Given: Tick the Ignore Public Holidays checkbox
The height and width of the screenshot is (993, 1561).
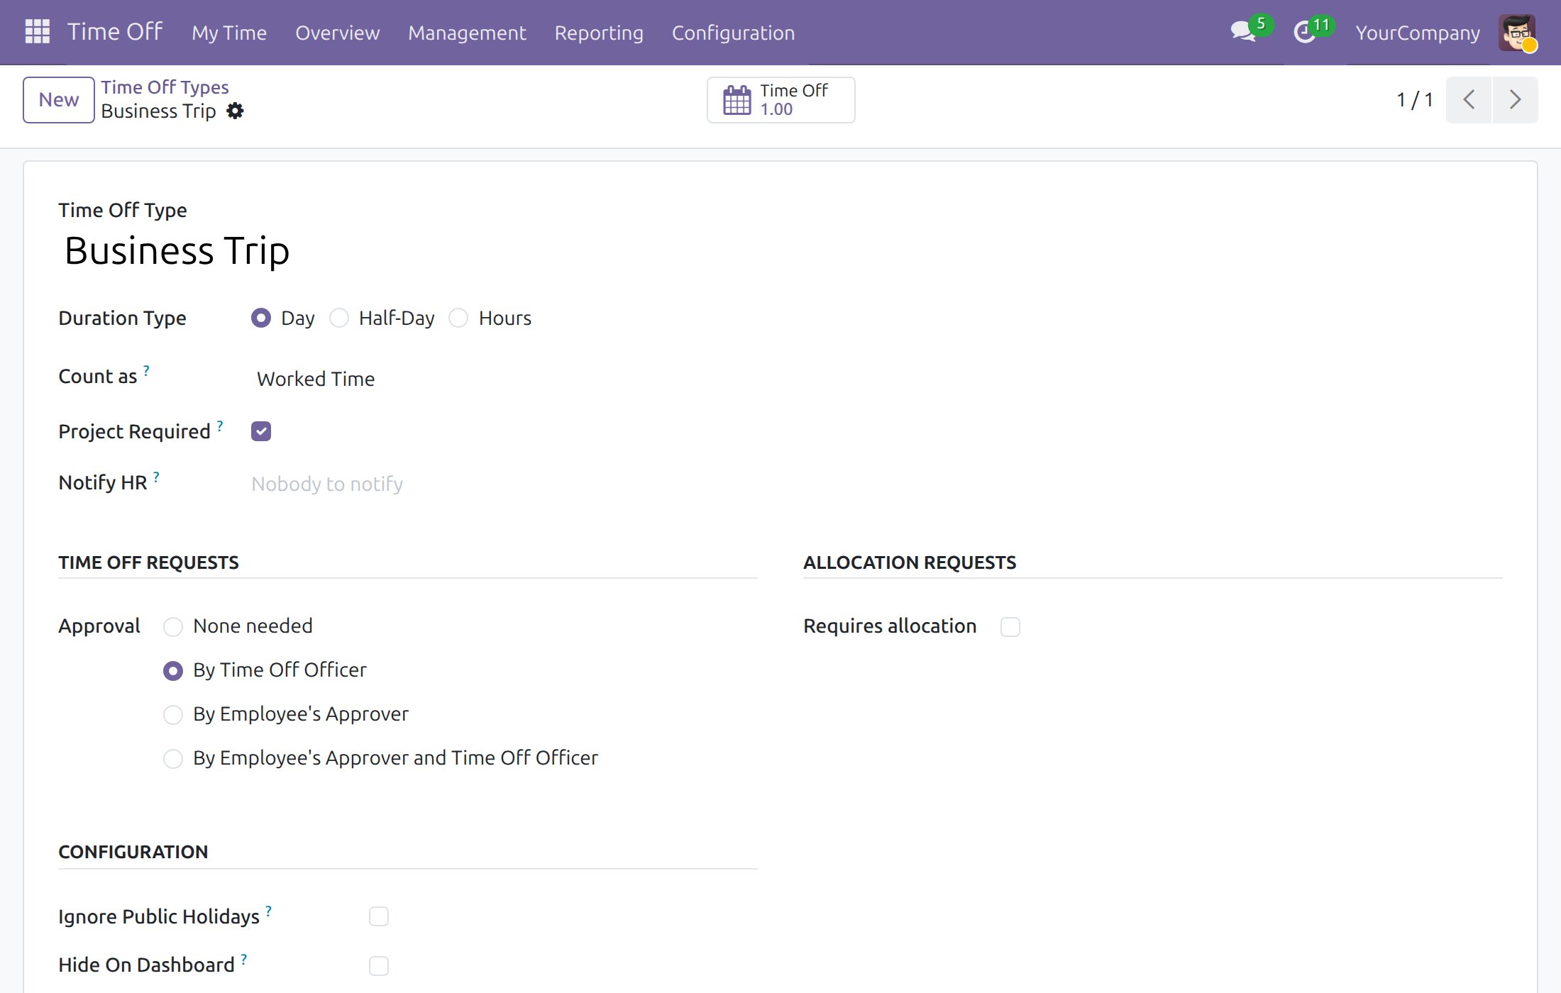Looking at the screenshot, I should coord(379,916).
